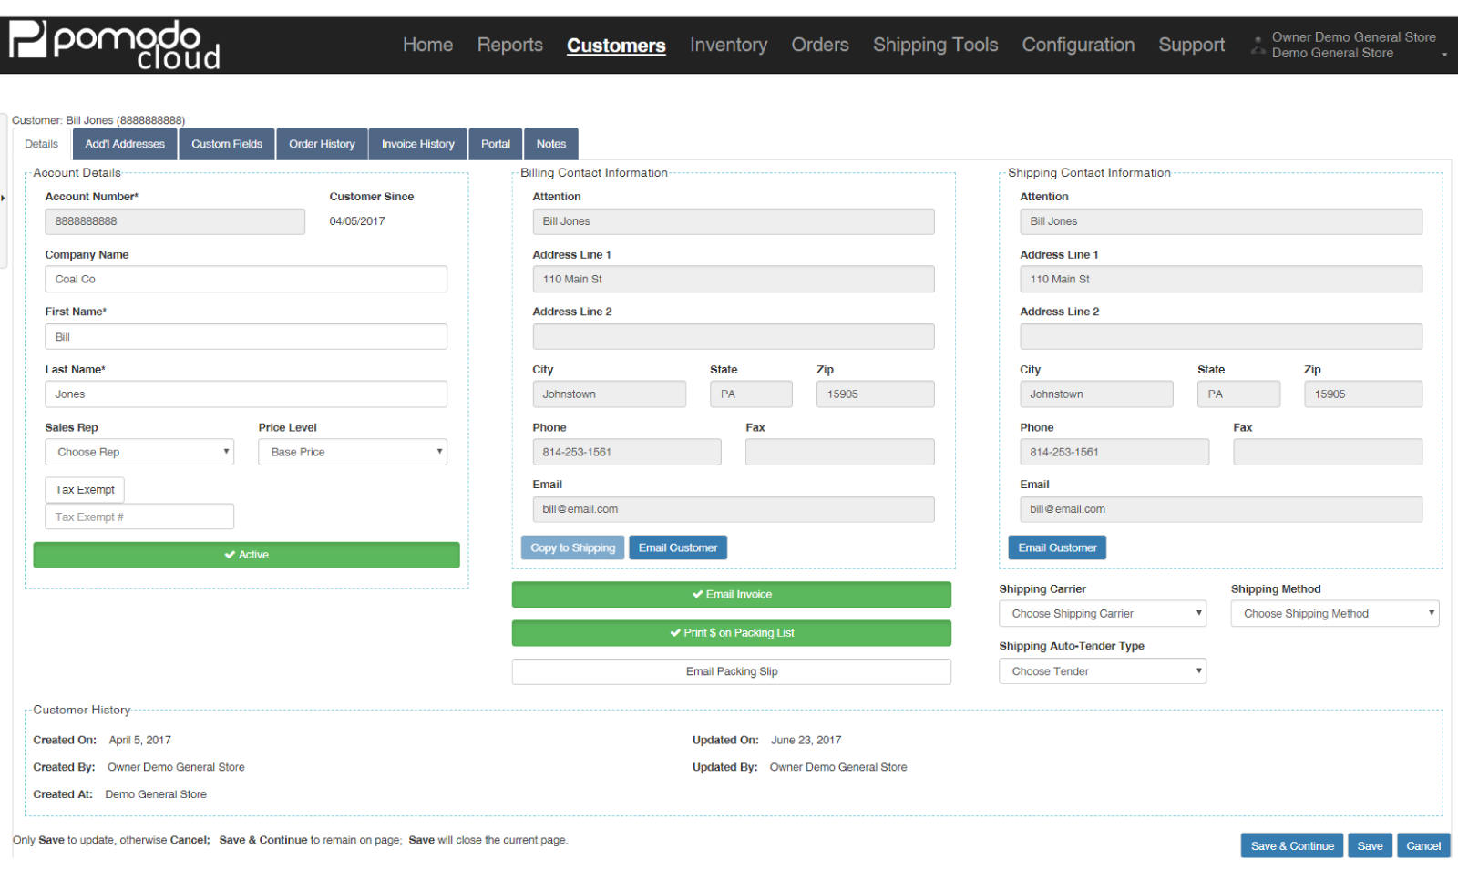Click the Save & Continue button
1458x890 pixels.
[1291, 846]
